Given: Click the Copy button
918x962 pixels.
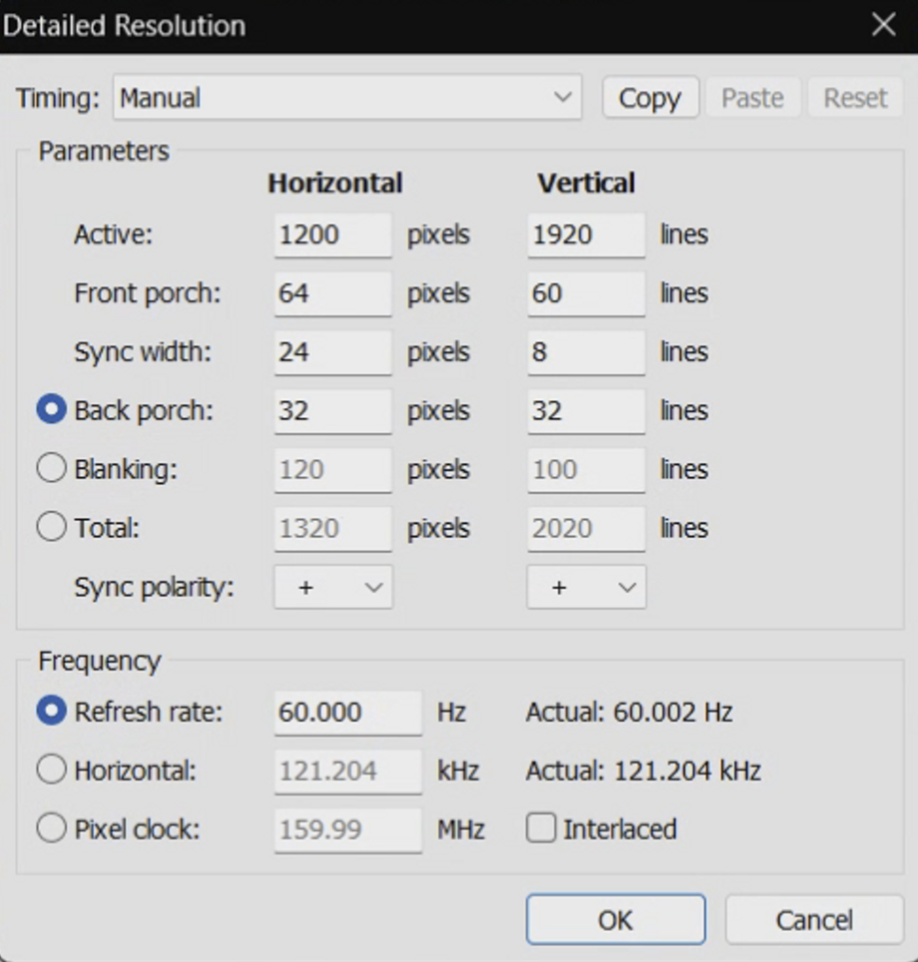Looking at the screenshot, I should click(x=650, y=98).
